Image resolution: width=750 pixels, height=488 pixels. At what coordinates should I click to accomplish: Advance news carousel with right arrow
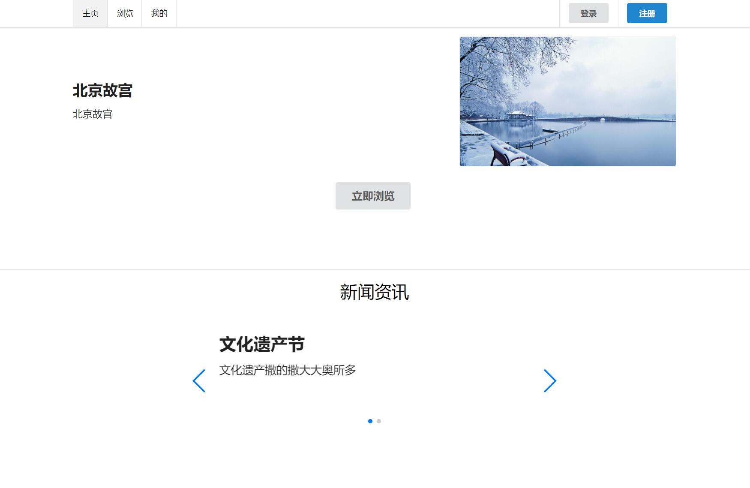point(550,380)
